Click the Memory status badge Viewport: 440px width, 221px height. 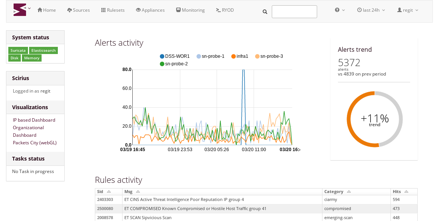coord(32,58)
